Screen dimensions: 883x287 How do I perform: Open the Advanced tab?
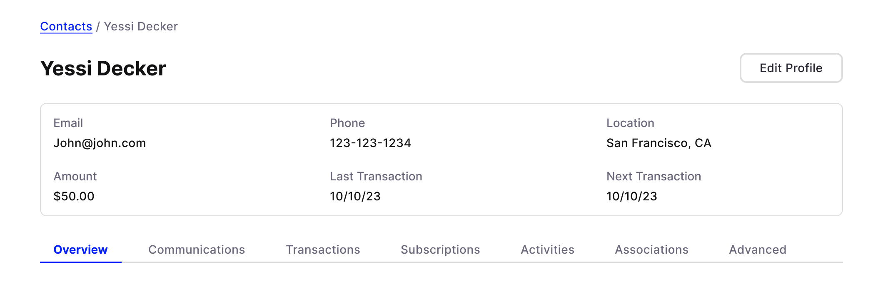758,250
